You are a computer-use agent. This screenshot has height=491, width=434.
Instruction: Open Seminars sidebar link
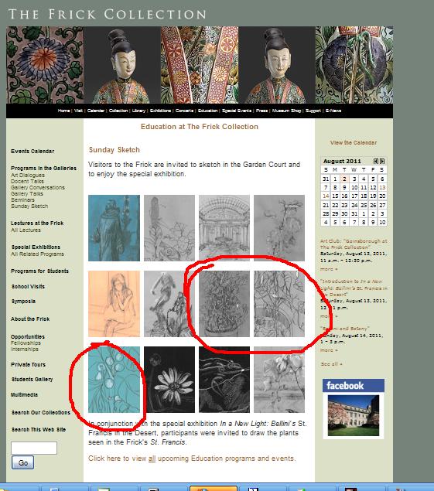click(x=22, y=199)
